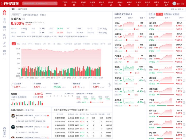
Task: Open the 资料 sidebar icon
Action: tap(4, 19)
